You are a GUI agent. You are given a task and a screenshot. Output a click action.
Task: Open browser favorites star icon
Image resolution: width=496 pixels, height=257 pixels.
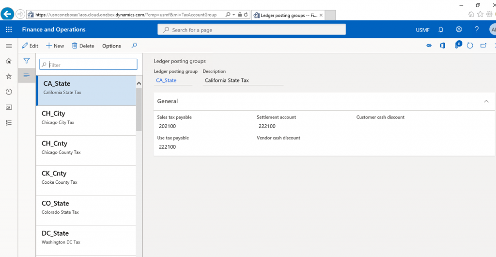(480, 14)
